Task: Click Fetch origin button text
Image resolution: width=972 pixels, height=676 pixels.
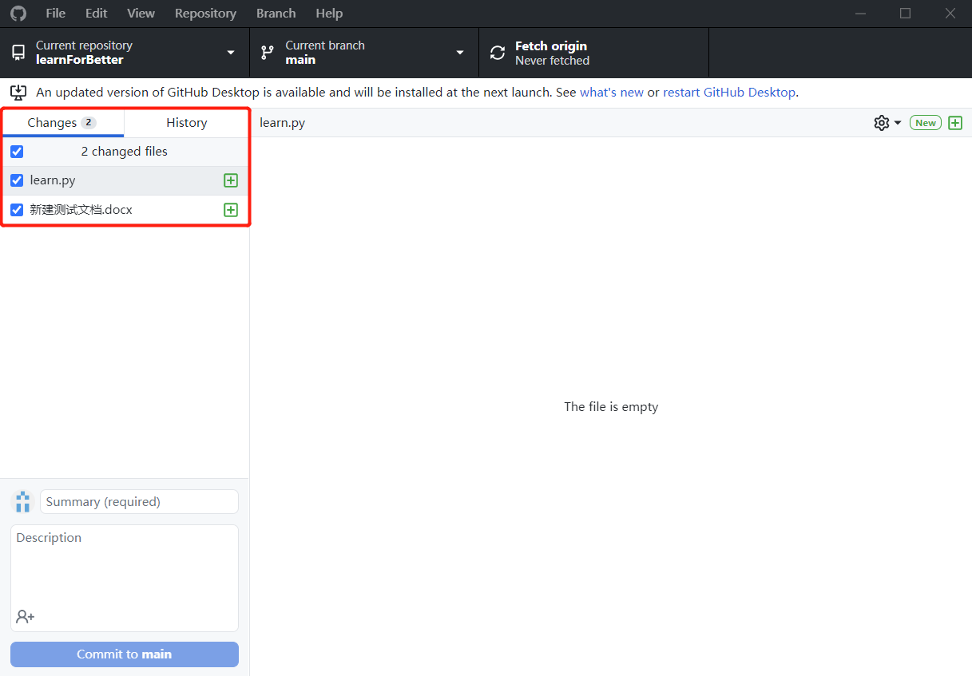Action: click(551, 45)
